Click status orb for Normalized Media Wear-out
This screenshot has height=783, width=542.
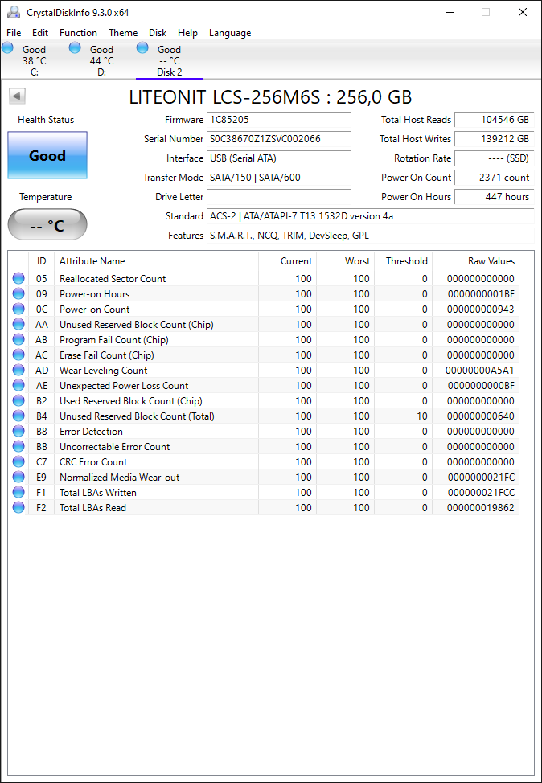click(18, 478)
